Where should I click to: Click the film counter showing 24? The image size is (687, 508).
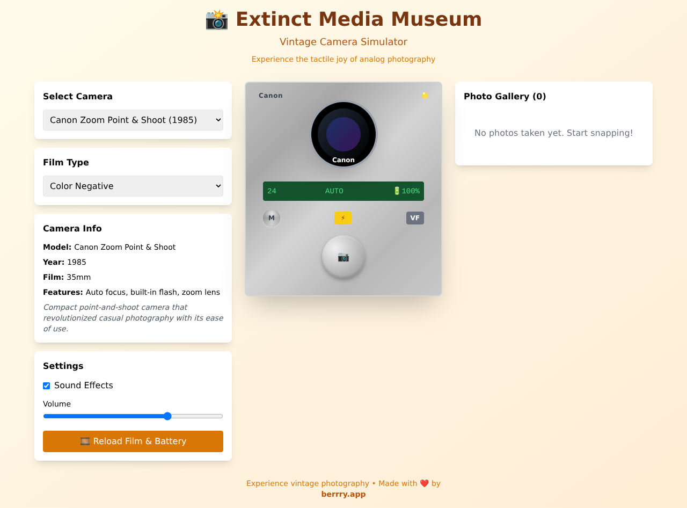coord(272,191)
